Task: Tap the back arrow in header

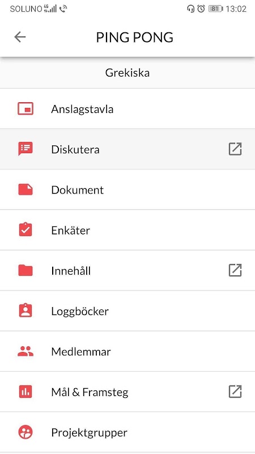Action: click(x=20, y=37)
